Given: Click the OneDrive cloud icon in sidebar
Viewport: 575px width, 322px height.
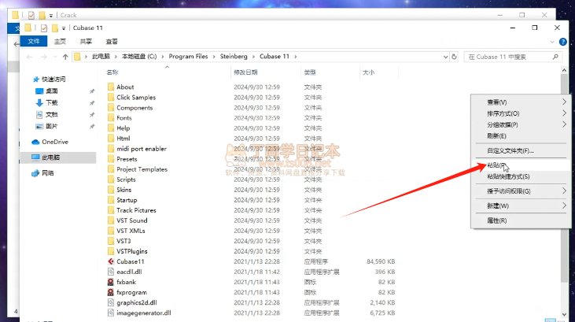Looking at the screenshot, I should [35, 142].
